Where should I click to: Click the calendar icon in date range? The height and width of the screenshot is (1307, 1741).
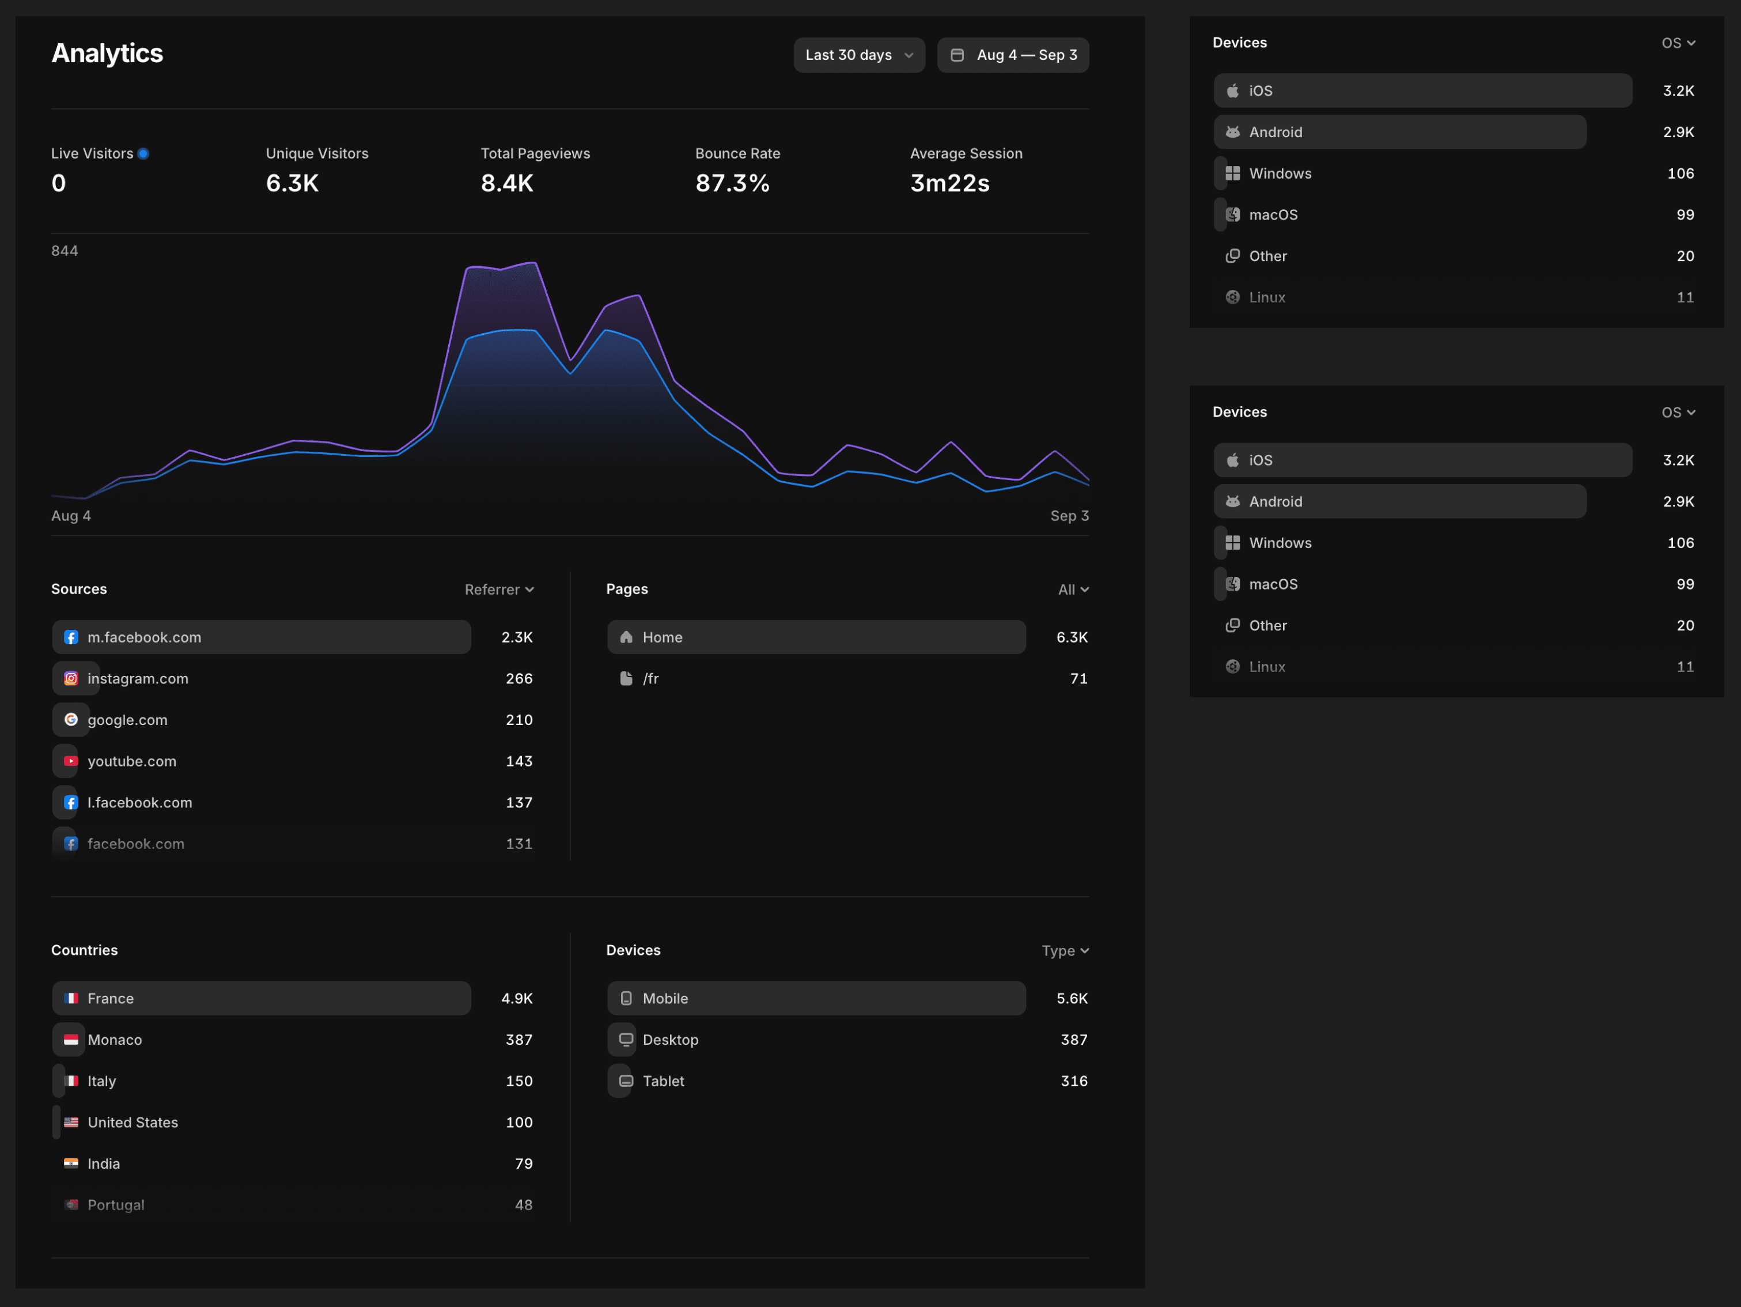tap(957, 55)
